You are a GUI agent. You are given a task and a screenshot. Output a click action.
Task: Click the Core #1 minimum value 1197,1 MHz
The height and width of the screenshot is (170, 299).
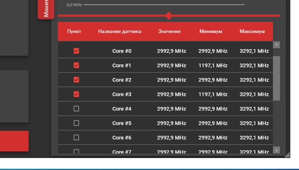[x=213, y=65]
